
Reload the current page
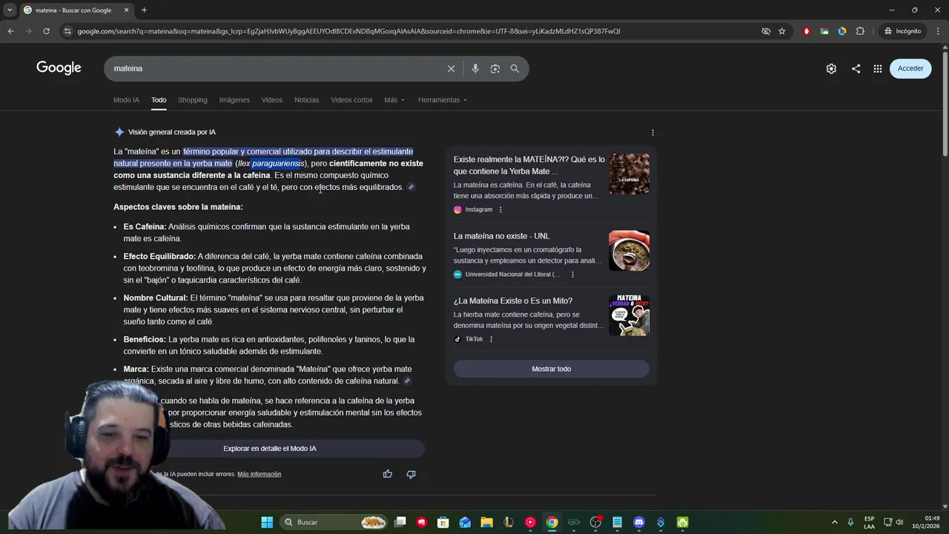[x=46, y=31]
